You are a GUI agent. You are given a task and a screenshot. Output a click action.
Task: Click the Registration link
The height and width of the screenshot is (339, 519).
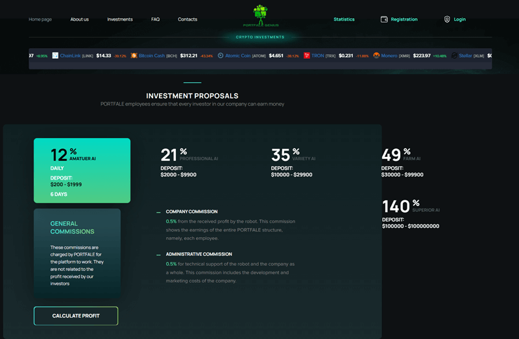(404, 19)
